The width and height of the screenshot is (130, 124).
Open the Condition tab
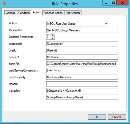[x=24, y=13]
